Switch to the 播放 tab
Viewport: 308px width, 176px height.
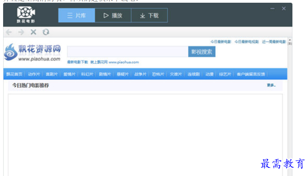pos(113,15)
